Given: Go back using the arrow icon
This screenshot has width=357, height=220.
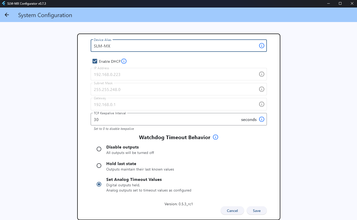Looking at the screenshot, I should coord(7,15).
